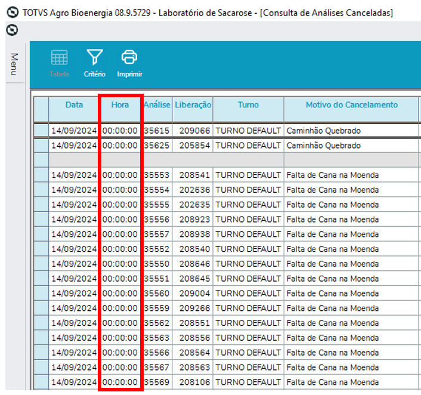Select Análise cell 35567
The height and width of the screenshot is (395, 421).
coord(157,368)
